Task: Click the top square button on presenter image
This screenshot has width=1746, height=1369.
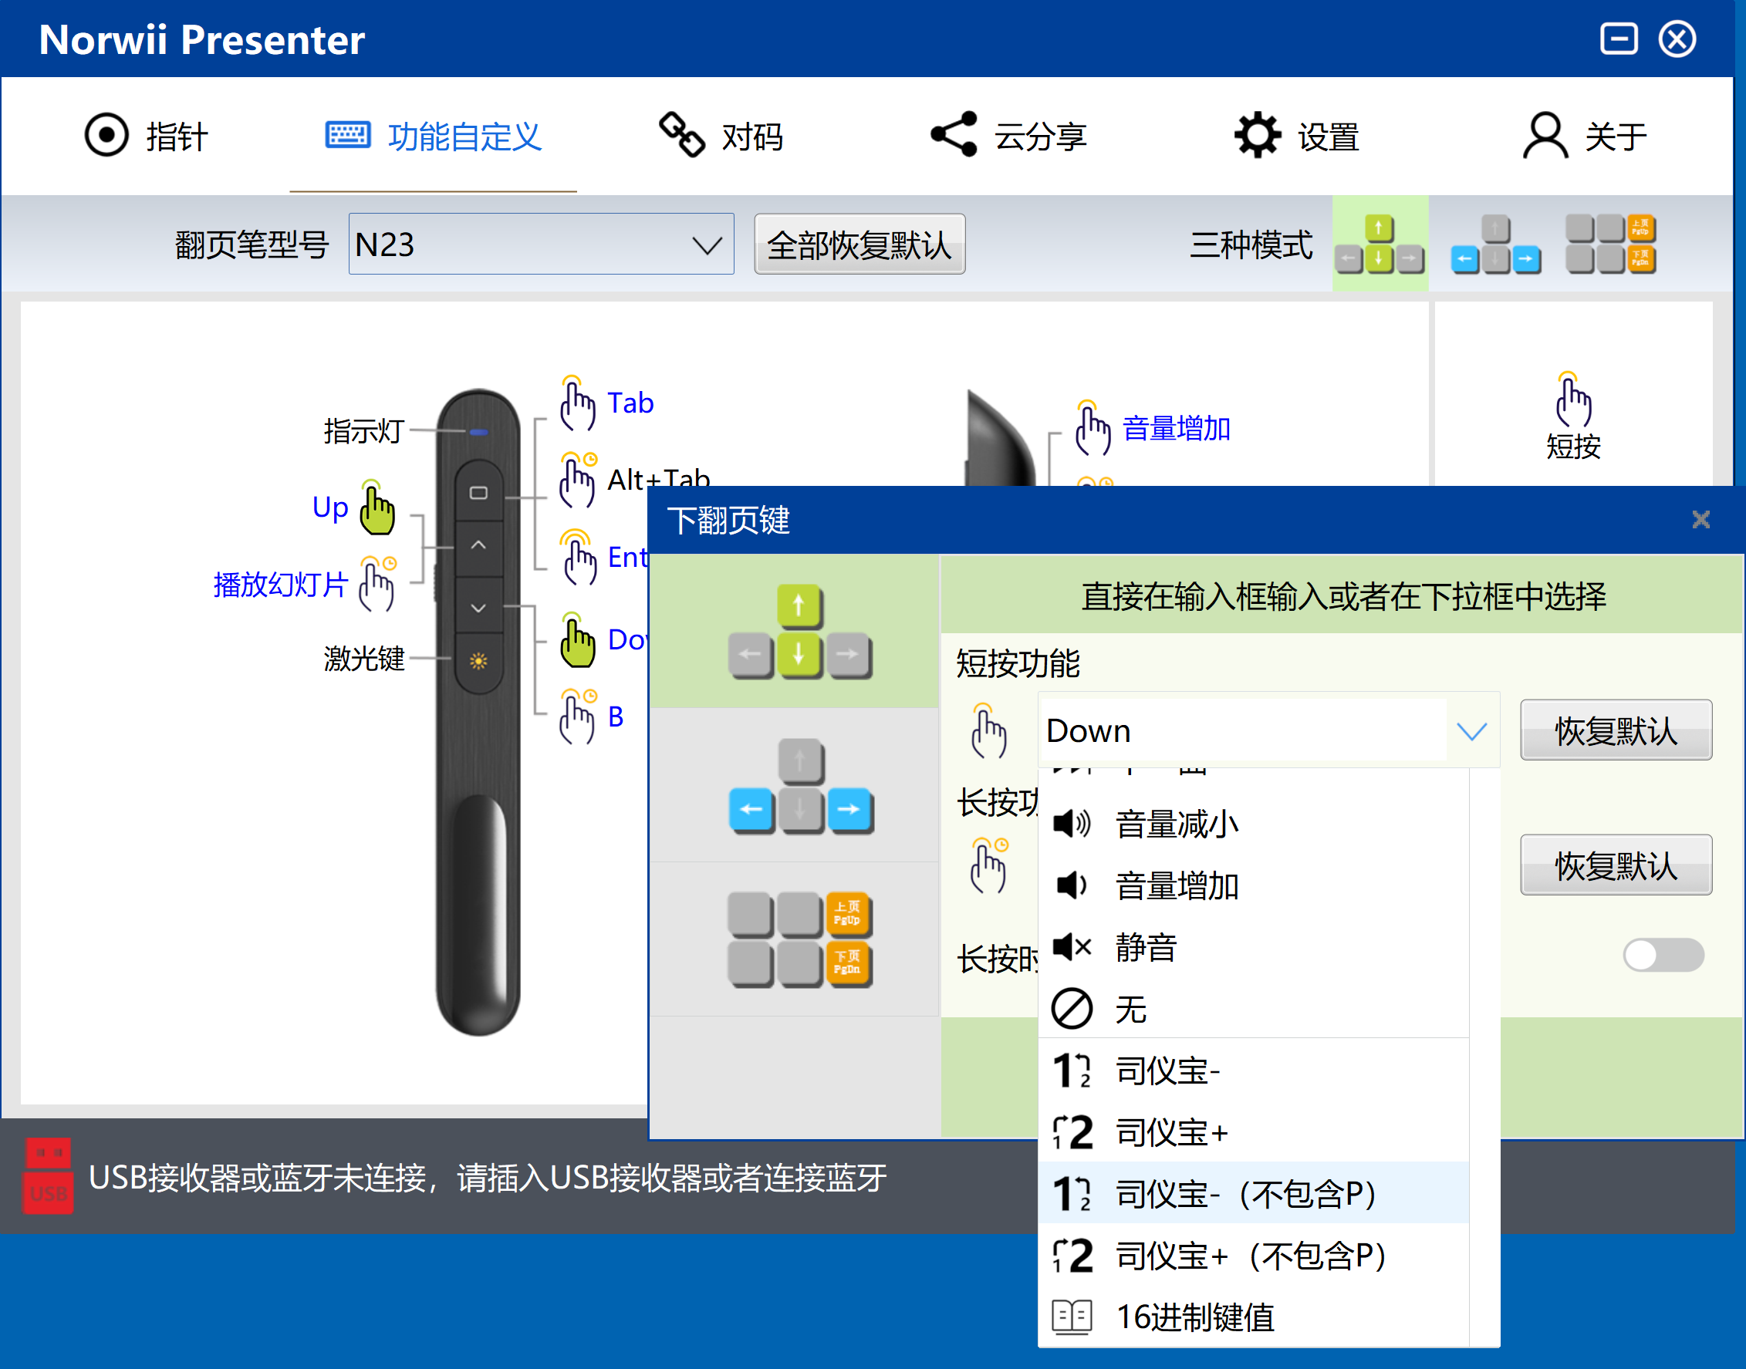Action: [478, 492]
